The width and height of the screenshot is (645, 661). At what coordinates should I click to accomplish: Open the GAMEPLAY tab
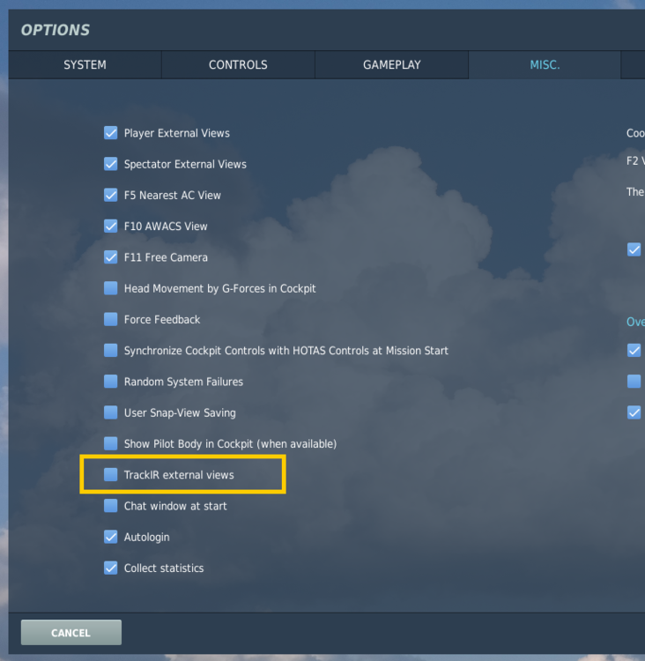click(x=391, y=65)
